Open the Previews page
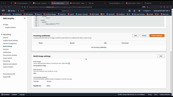Viewport: 173px width, 97px height. [x=6, y=49]
